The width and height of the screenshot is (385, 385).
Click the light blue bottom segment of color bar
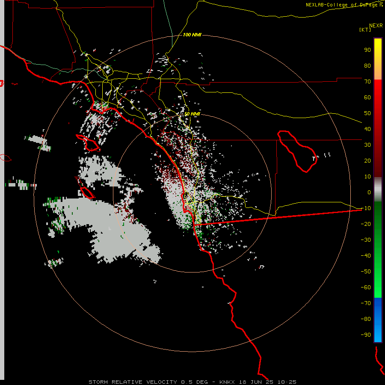(378, 330)
